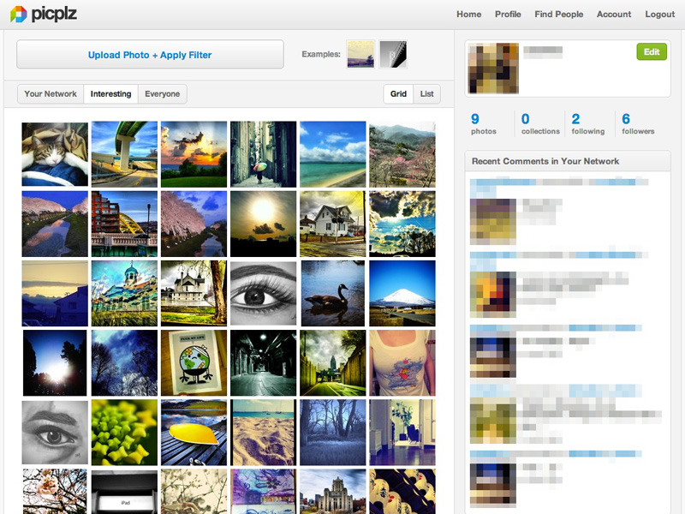
Task: Go to Profile in top navigation
Action: (508, 14)
